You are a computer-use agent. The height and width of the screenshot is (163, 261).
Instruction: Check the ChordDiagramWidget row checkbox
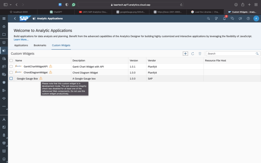(x=11, y=72)
